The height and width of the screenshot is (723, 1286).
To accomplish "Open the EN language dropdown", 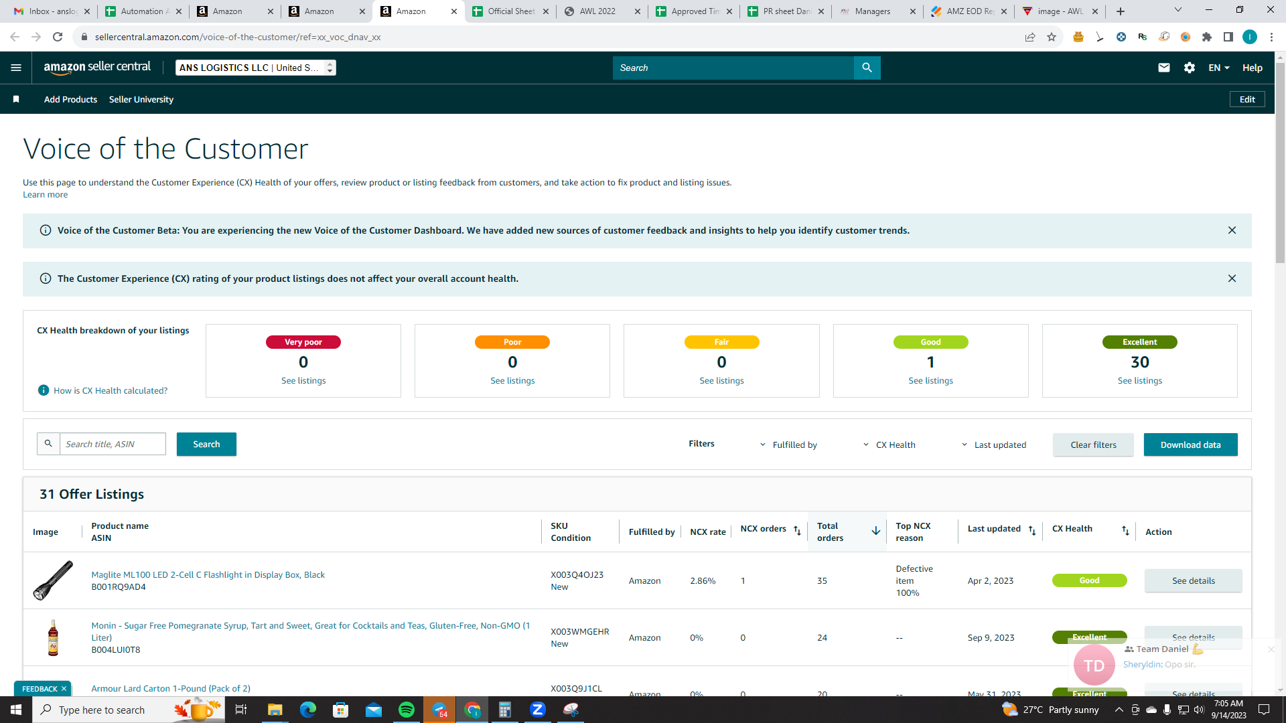I will (x=1219, y=68).
